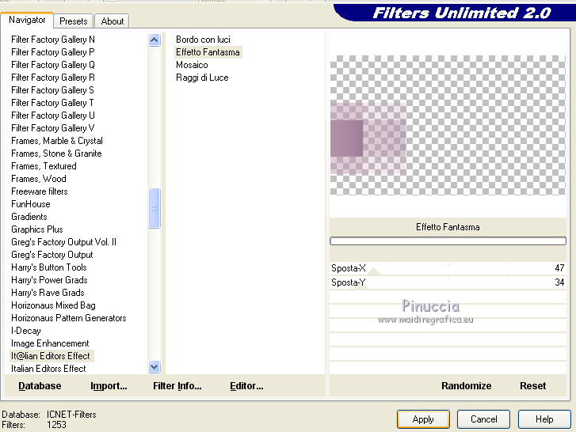Select the Bordo con luci filter
The height and width of the screenshot is (432, 576).
click(203, 40)
